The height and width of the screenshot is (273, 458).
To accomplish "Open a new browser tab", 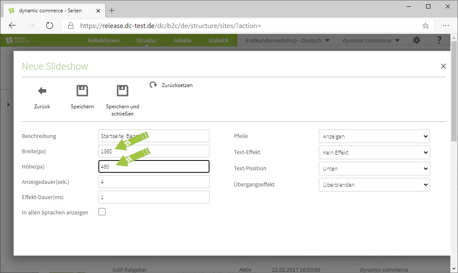I will coord(112,11).
